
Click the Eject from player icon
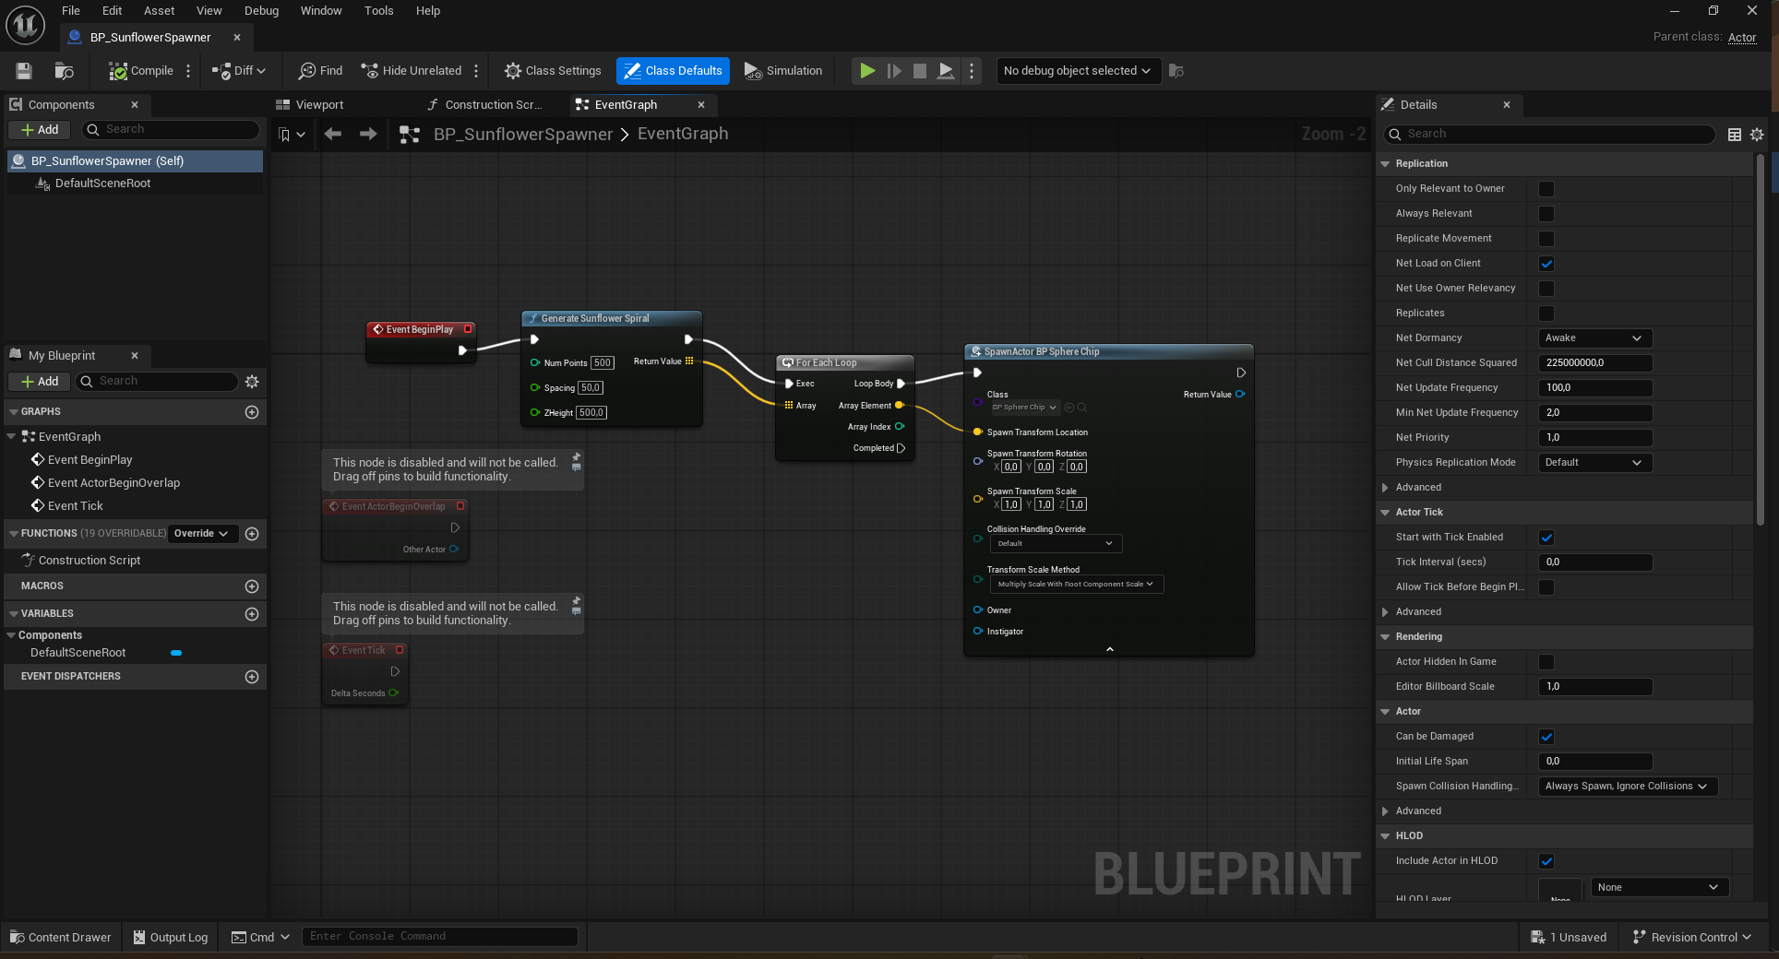pyautogui.click(x=946, y=71)
